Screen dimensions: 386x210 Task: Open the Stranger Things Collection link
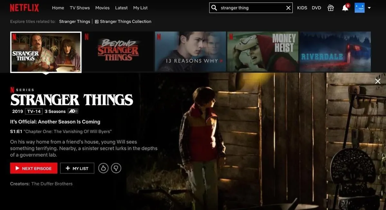pyautogui.click(x=123, y=22)
